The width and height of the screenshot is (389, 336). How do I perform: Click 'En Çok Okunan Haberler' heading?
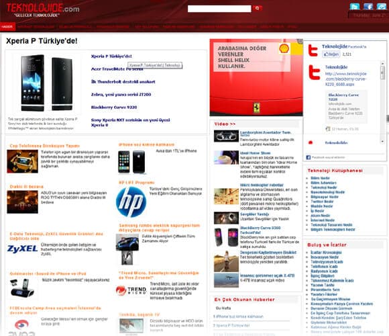click(244, 300)
